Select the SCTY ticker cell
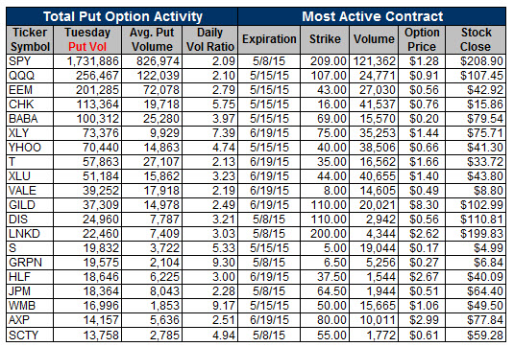The width and height of the screenshot is (514, 347). point(30,335)
